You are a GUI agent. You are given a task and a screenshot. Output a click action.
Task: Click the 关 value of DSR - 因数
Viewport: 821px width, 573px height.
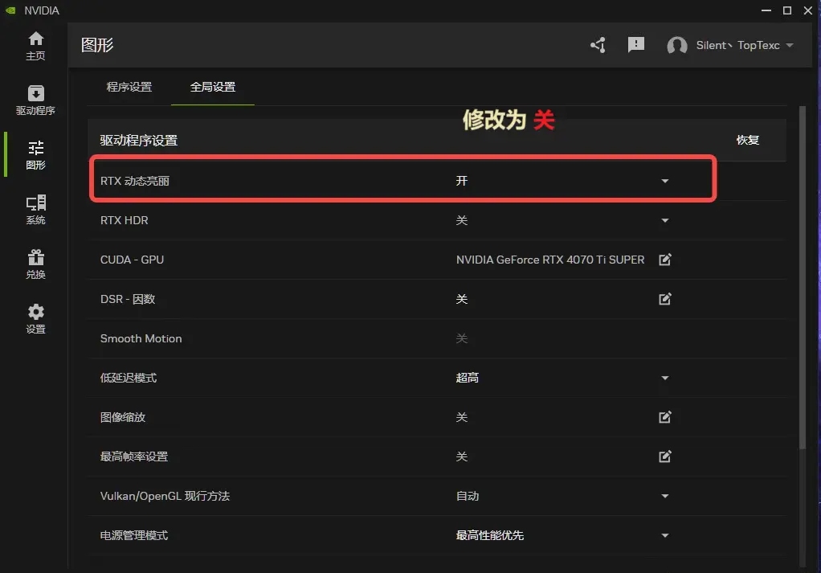pyautogui.click(x=461, y=299)
